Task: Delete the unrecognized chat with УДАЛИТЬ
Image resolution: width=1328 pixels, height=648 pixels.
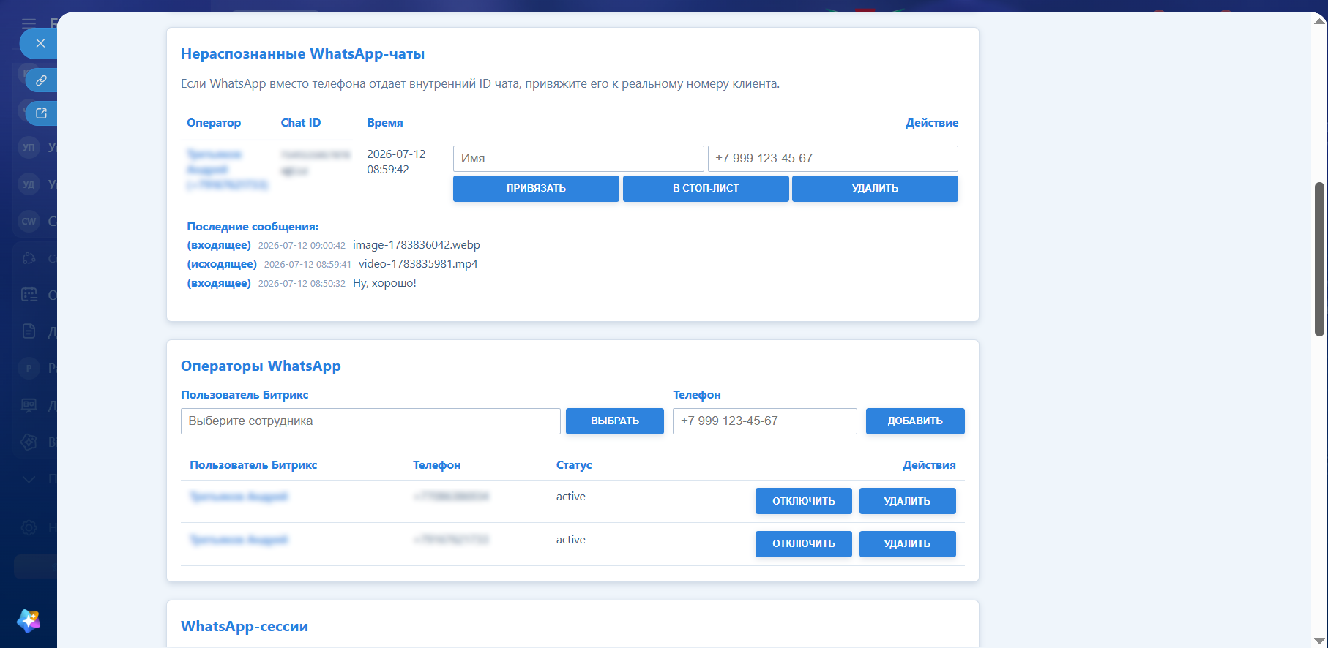Action: coord(875,189)
